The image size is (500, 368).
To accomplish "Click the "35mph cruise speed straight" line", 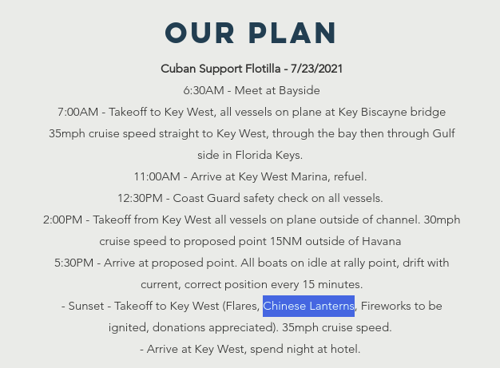I will point(251,133).
